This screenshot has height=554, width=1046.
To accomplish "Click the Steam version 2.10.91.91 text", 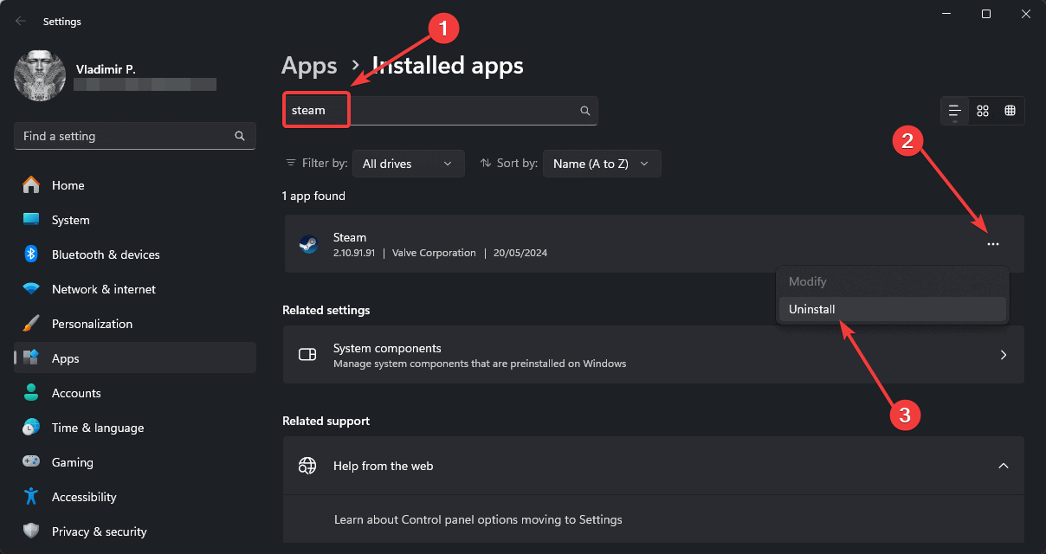I will (x=355, y=253).
